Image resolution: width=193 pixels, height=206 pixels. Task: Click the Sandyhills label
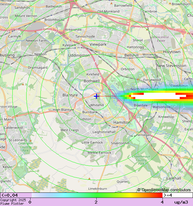[22, 8]
